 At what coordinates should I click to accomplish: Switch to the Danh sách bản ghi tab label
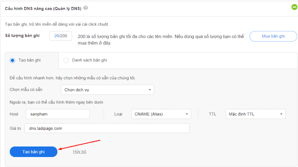pyautogui.click(x=89, y=60)
